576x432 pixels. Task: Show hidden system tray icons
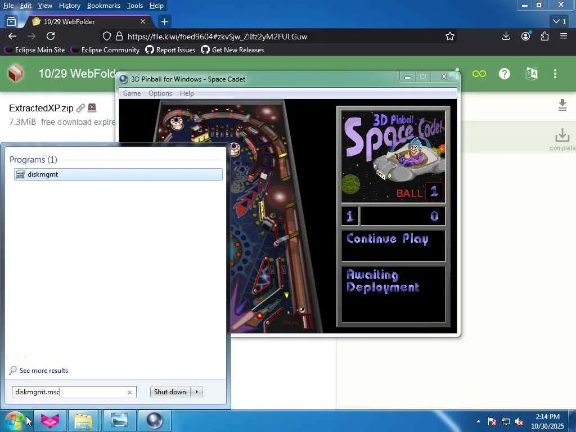pyautogui.click(x=478, y=421)
